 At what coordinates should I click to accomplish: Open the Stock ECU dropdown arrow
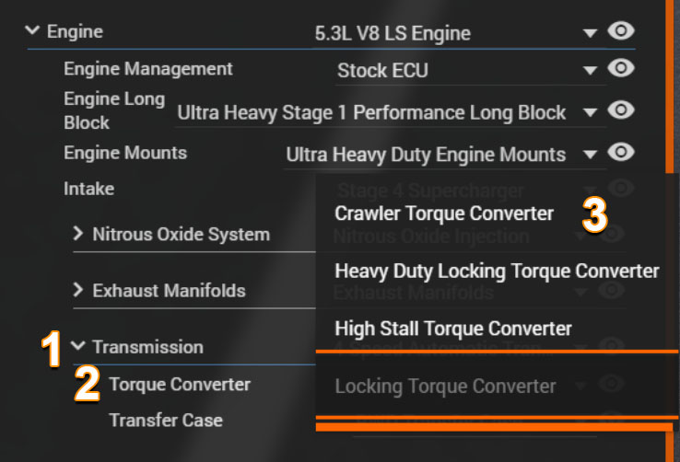[590, 71]
